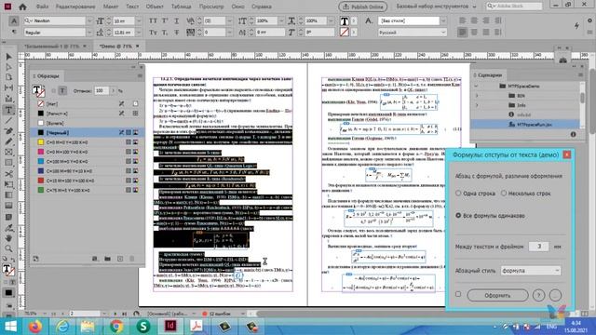This screenshot has height=335, width=596.
Task: Select the Gradient Swatch tool
Action: point(8,195)
